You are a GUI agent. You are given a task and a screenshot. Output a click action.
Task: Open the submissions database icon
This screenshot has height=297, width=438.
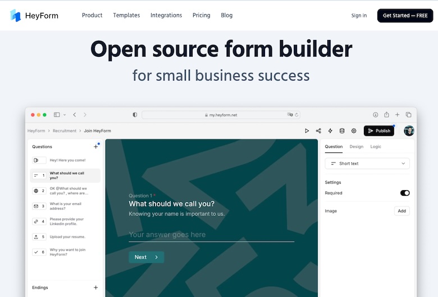(x=342, y=130)
